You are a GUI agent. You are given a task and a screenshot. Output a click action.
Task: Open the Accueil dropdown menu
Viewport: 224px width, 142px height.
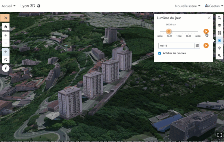click(x=9, y=6)
